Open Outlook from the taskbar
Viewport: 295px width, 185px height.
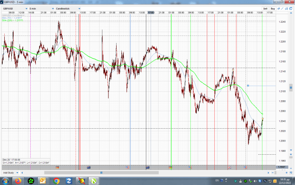pyautogui.click(x=43, y=181)
